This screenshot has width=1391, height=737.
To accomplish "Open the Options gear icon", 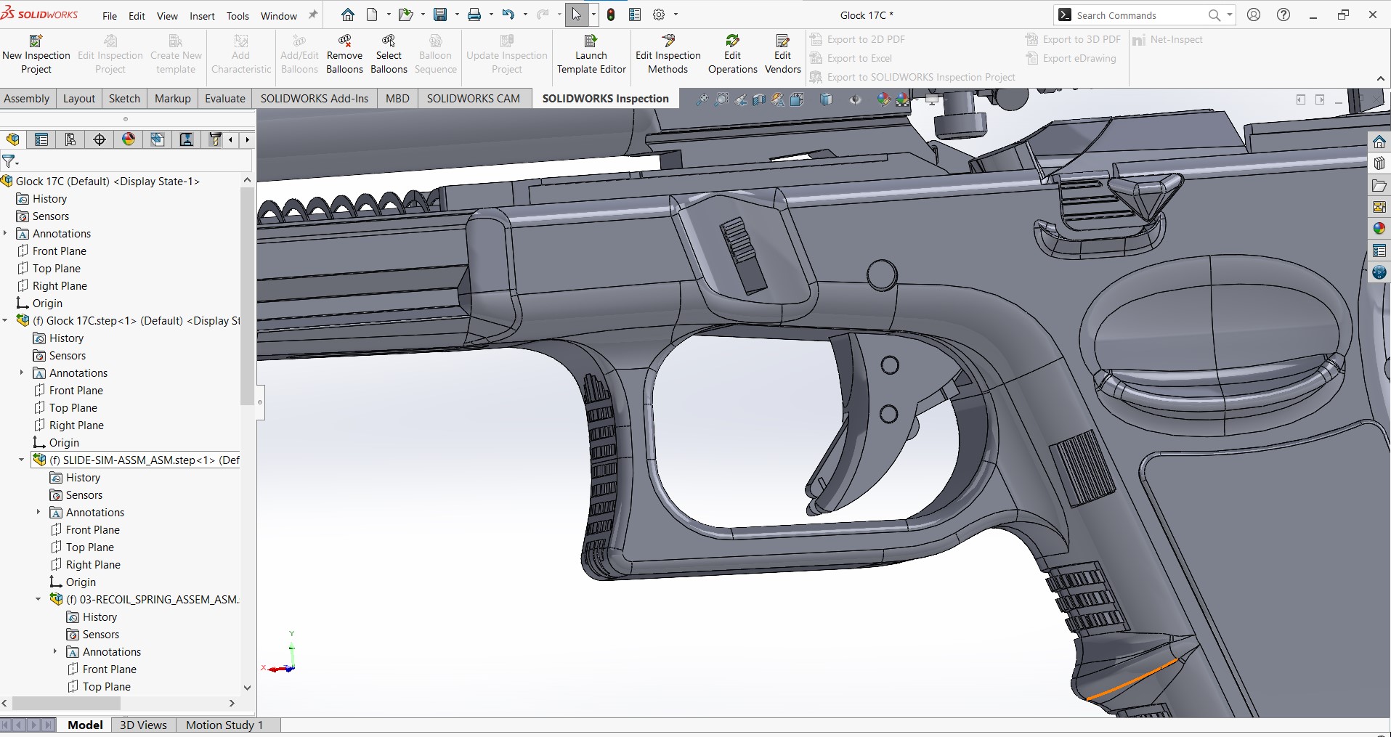I will coord(659,15).
